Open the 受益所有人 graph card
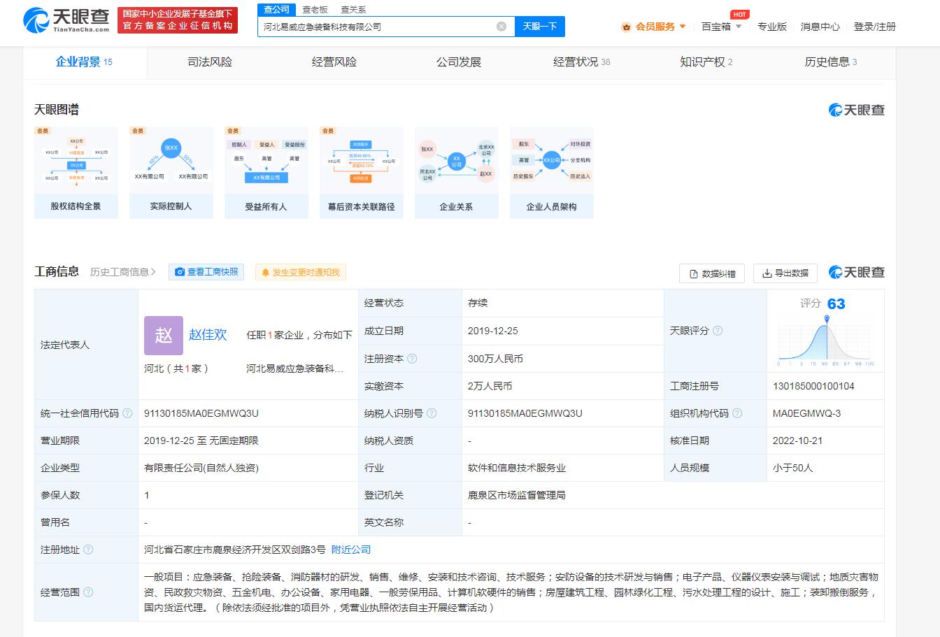The width and height of the screenshot is (940, 637). [x=266, y=173]
